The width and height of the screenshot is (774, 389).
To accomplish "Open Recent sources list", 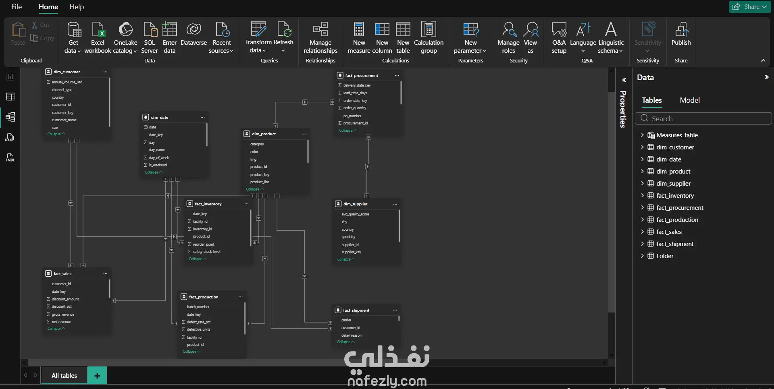I will click(x=221, y=37).
